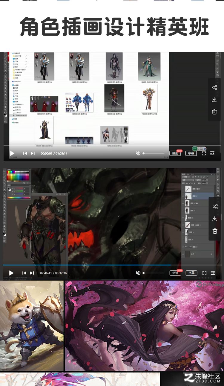
Task: Click share icon beside the lower video
Action: (215, 207)
